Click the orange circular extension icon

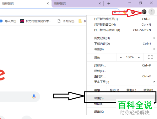125,12
